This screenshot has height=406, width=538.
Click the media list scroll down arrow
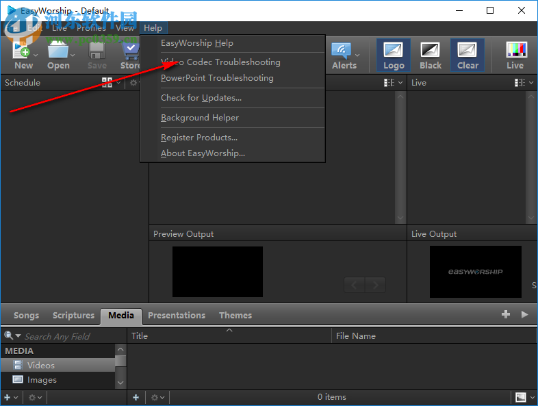[120, 382]
